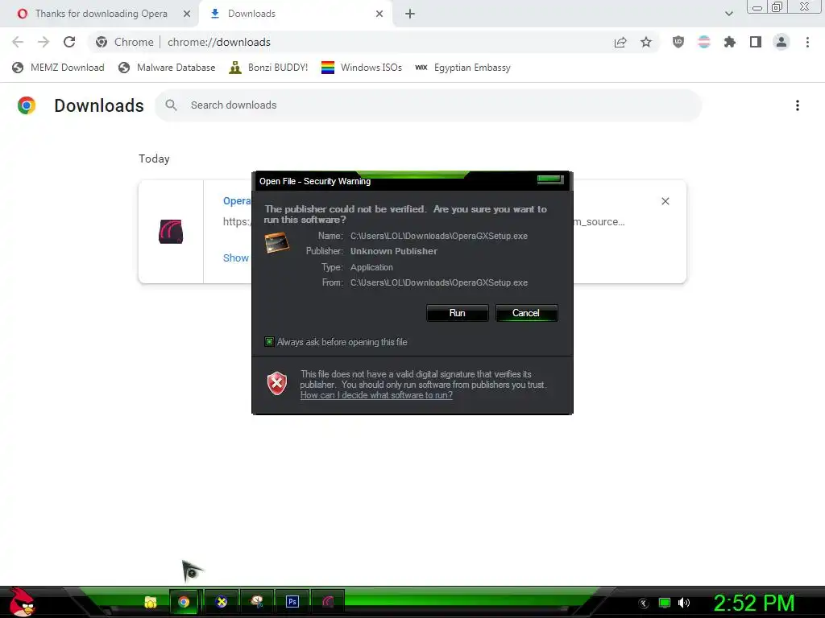Close the 'Thanks for downloading Opera' tab

point(187,14)
